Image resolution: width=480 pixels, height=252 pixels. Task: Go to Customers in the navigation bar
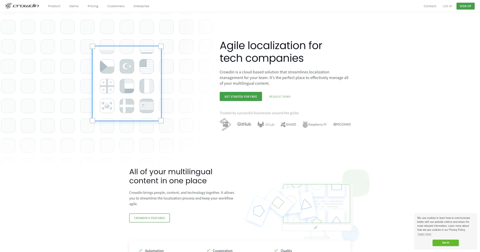coord(116,6)
